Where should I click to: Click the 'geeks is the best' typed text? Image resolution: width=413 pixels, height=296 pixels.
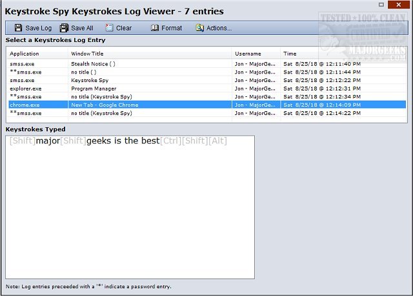click(x=123, y=141)
